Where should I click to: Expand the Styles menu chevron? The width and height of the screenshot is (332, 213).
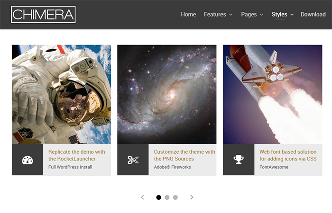(292, 15)
